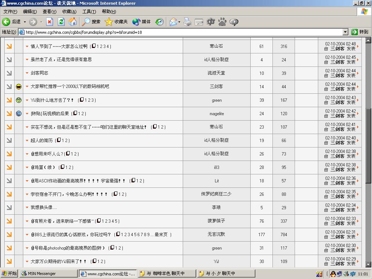Go to Home page via house icon
The width and height of the screenshot is (372, 279).
[73, 22]
